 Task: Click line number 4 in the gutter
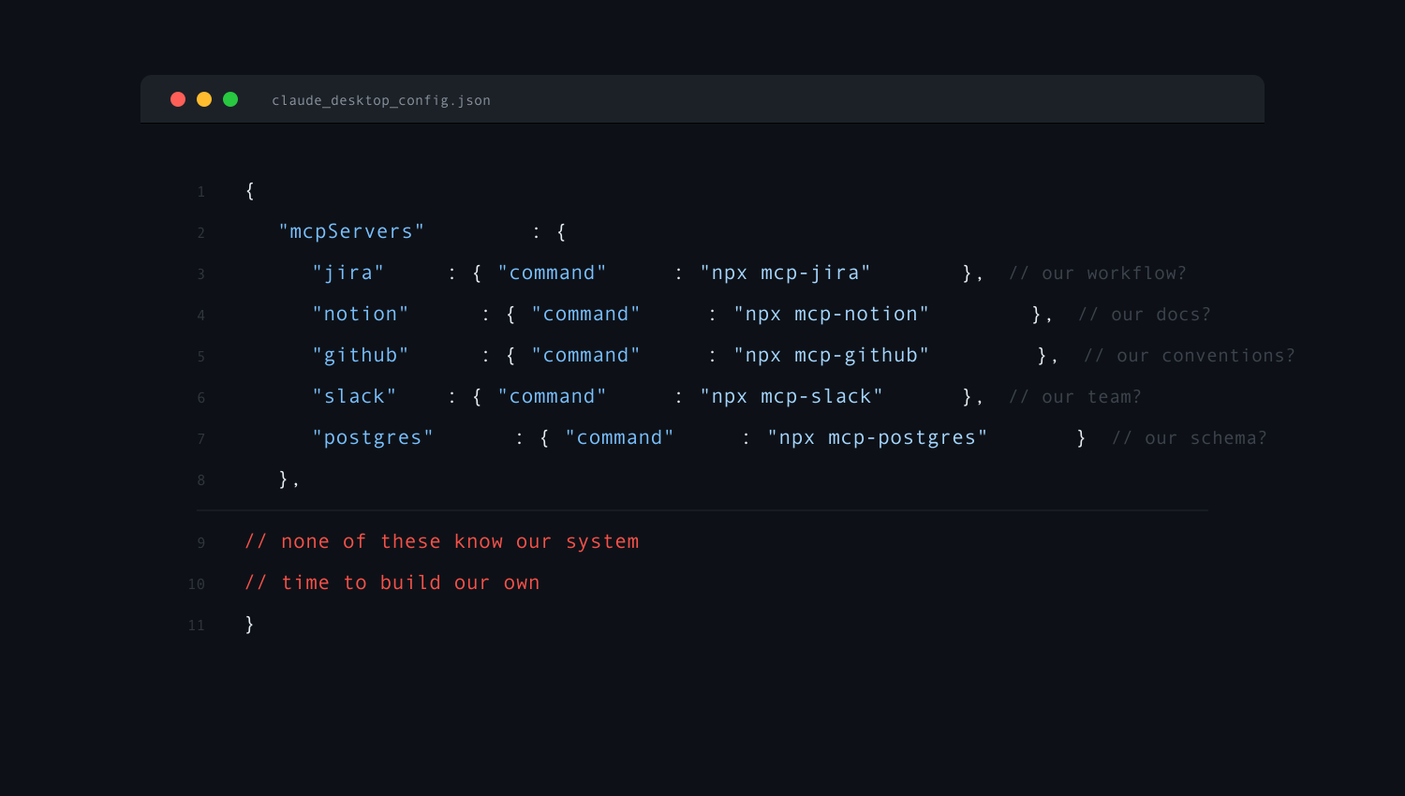(x=200, y=316)
